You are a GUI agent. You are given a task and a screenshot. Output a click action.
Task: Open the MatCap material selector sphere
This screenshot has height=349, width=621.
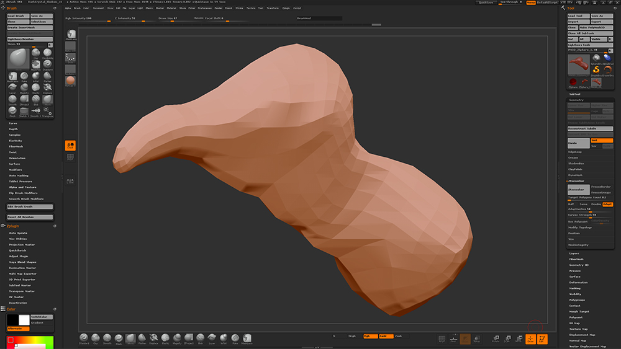tap(71, 81)
